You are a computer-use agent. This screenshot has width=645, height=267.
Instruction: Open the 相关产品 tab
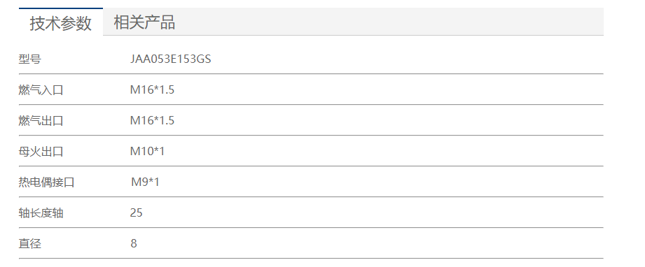[144, 22]
